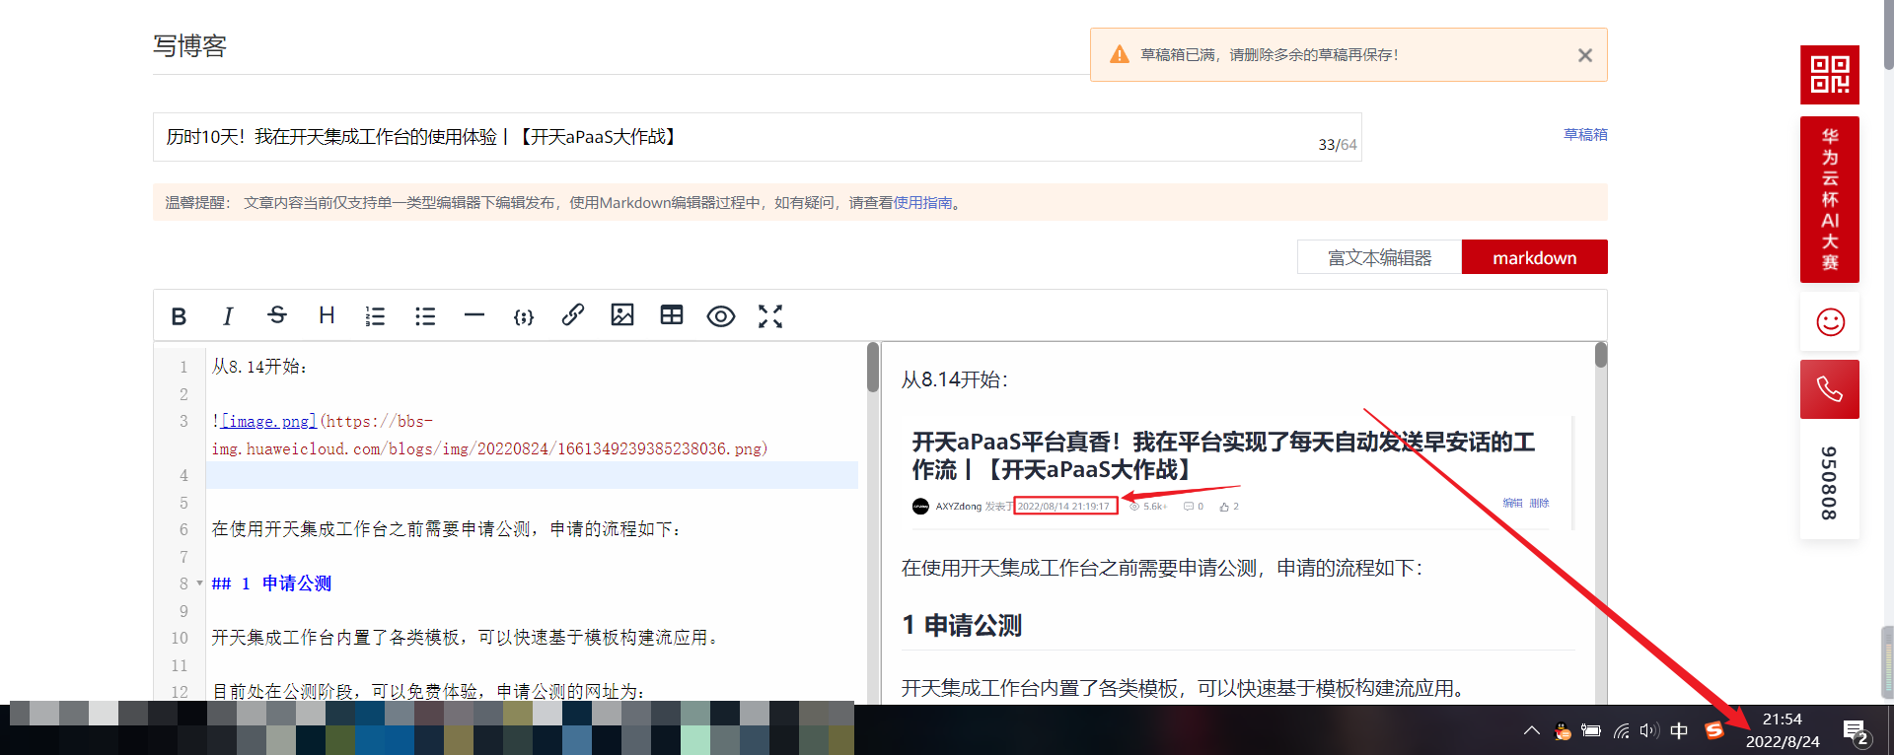The height and width of the screenshot is (755, 1894).
Task: Click the red phone contact icon
Action: click(x=1830, y=389)
